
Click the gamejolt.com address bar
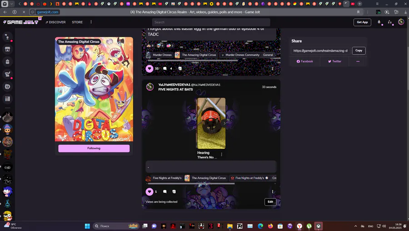click(x=47, y=12)
